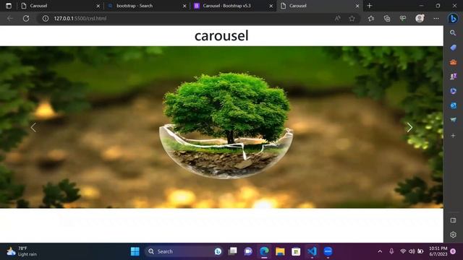Open the sidebar Games icon
Viewport: 463px width, 260px height.
453,77
